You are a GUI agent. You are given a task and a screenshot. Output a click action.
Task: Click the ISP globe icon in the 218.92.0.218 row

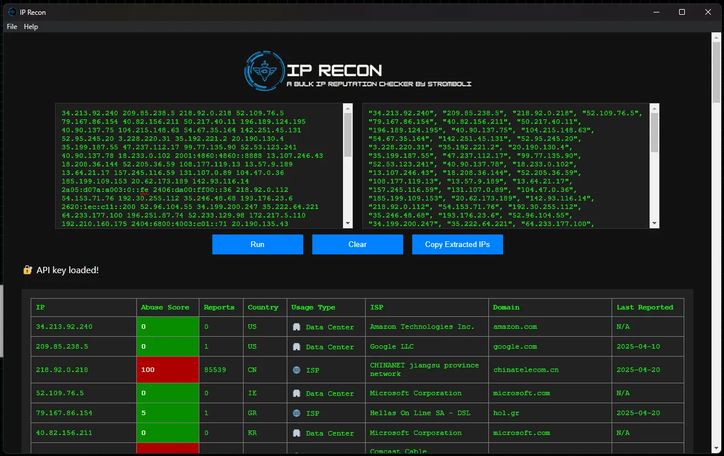pyautogui.click(x=296, y=370)
